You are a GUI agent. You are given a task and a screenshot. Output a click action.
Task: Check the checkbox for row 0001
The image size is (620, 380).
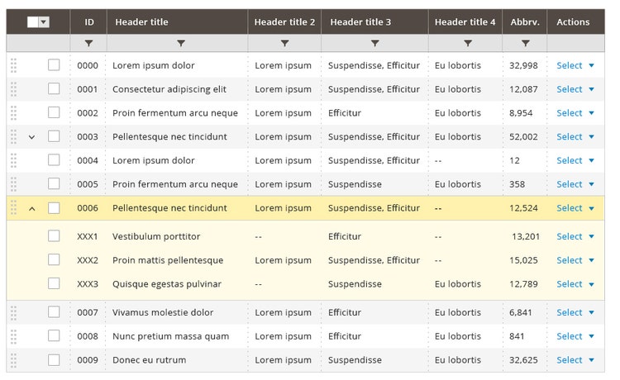pyautogui.click(x=54, y=89)
